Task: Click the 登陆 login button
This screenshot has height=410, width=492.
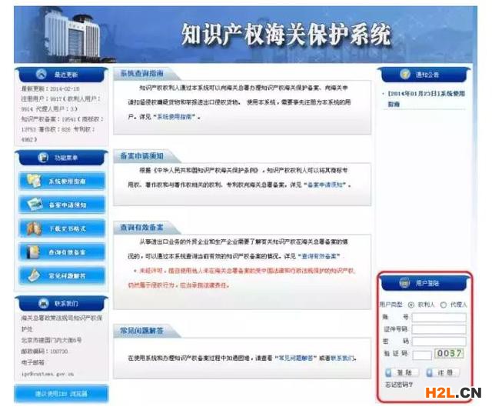Action: 402,372
